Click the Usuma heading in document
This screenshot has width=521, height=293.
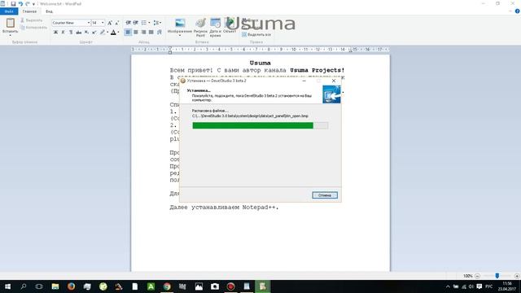point(260,63)
